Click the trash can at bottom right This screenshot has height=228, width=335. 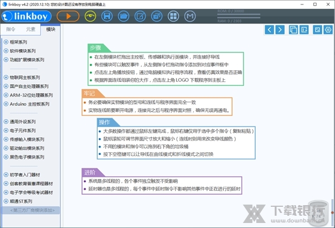[x=318, y=214]
